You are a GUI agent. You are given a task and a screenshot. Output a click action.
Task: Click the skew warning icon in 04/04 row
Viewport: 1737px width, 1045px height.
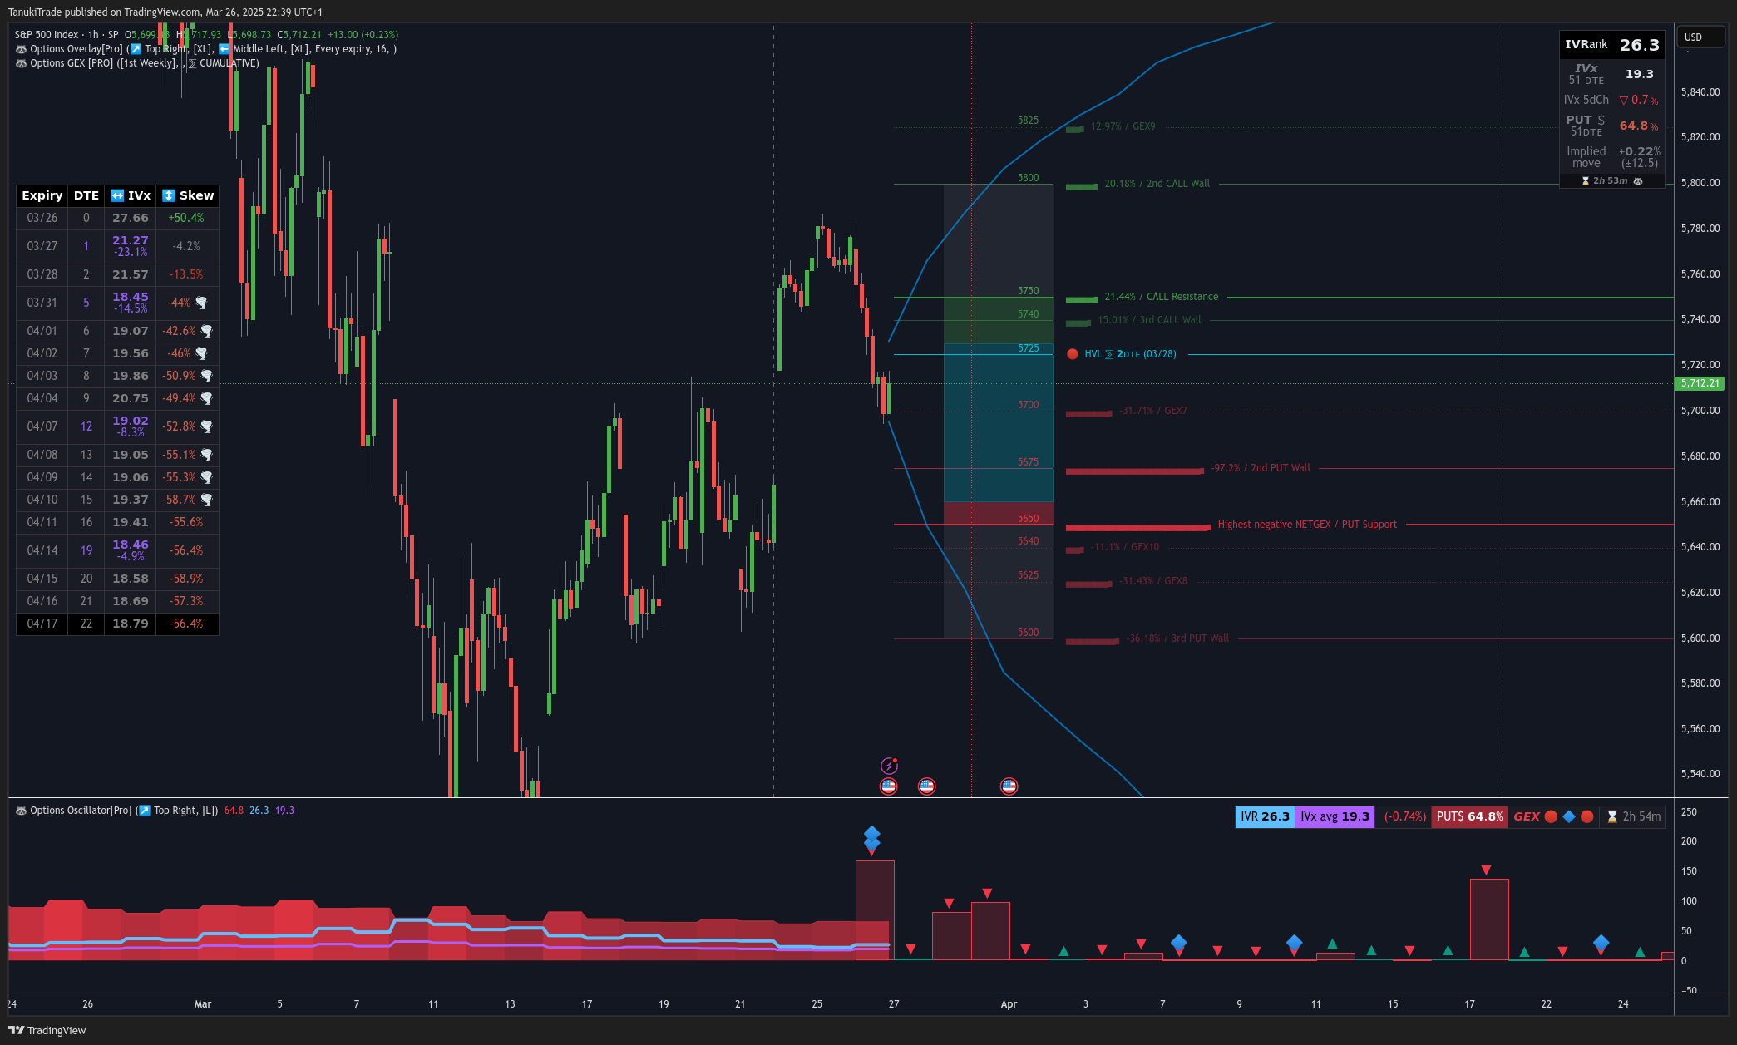(x=206, y=398)
